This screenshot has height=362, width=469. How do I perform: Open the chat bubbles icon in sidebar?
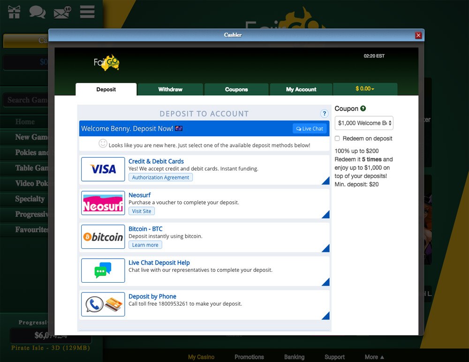point(38,12)
